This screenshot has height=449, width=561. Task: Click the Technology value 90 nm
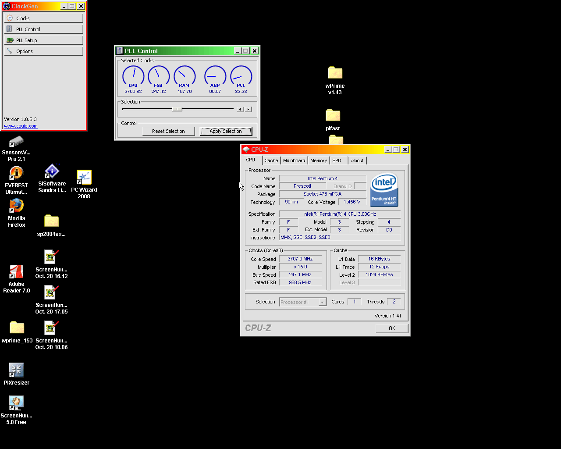click(291, 202)
